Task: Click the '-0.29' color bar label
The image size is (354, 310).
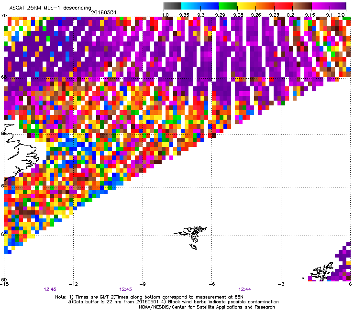Action: [219, 15]
